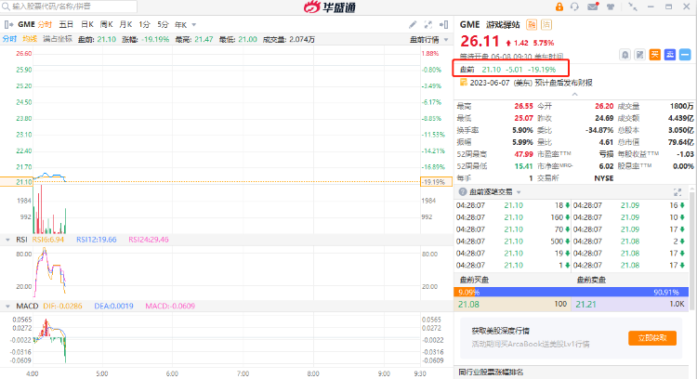This screenshot has width=697, height=379.
Task: Toggle the 均线 moving average line
Action: tap(30, 39)
